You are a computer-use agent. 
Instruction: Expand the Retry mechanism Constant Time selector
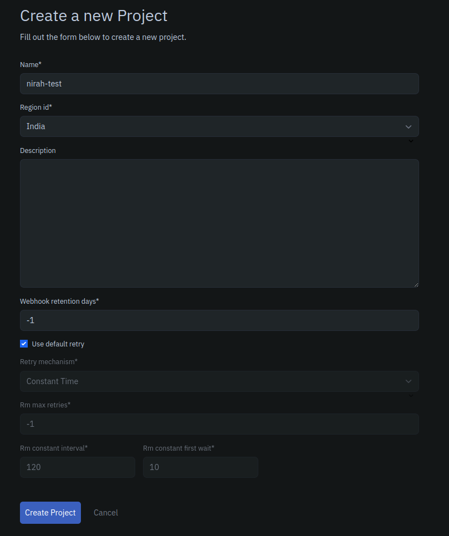click(x=219, y=381)
